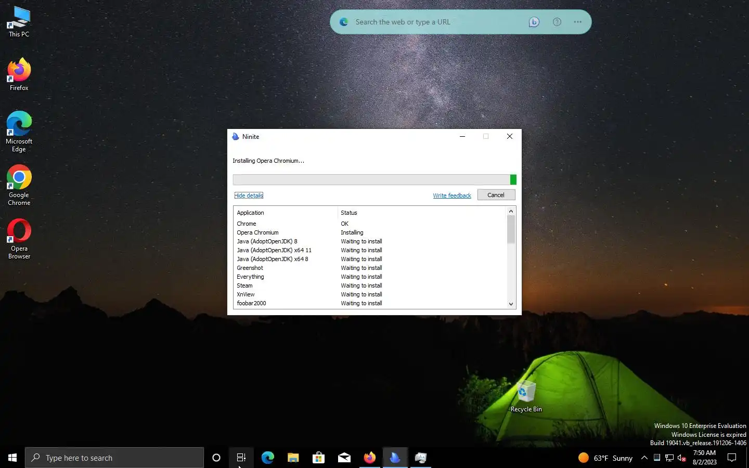Click the Edge logo in search widget
This screenshot has height=468, width=749.
pyautogui.click(x=344, y=22)
